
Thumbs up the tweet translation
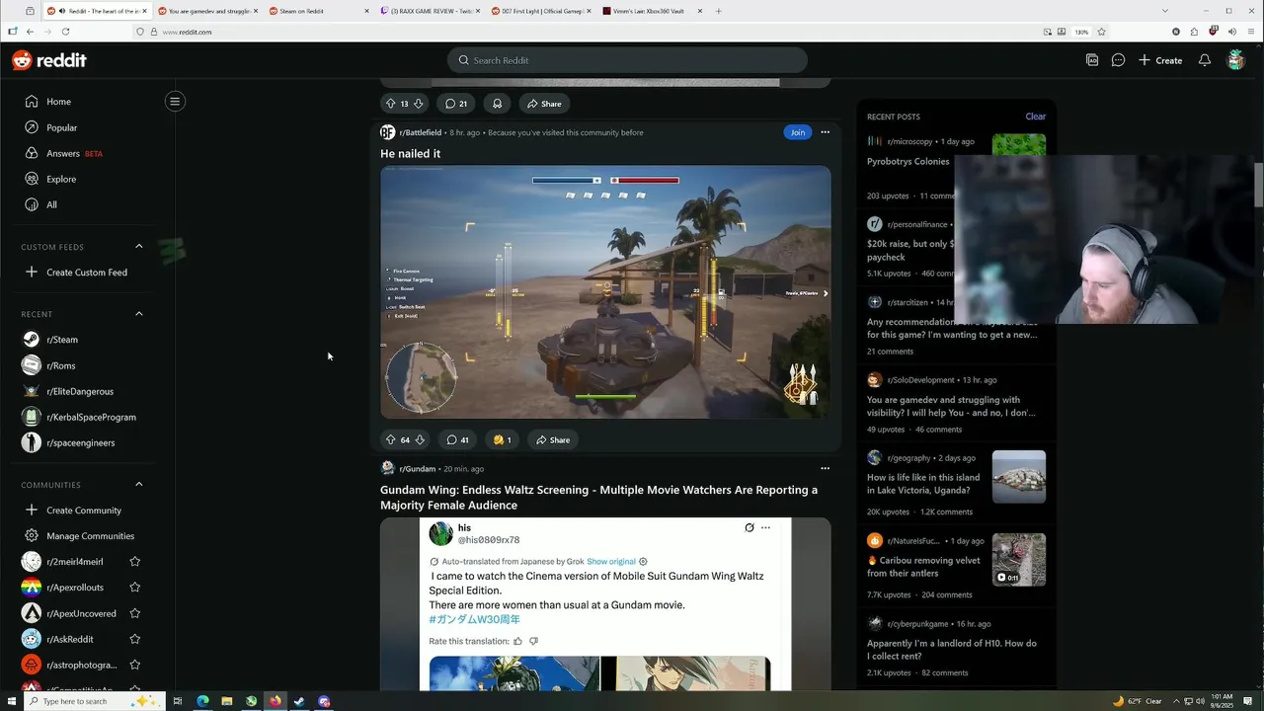pos(517,641)
